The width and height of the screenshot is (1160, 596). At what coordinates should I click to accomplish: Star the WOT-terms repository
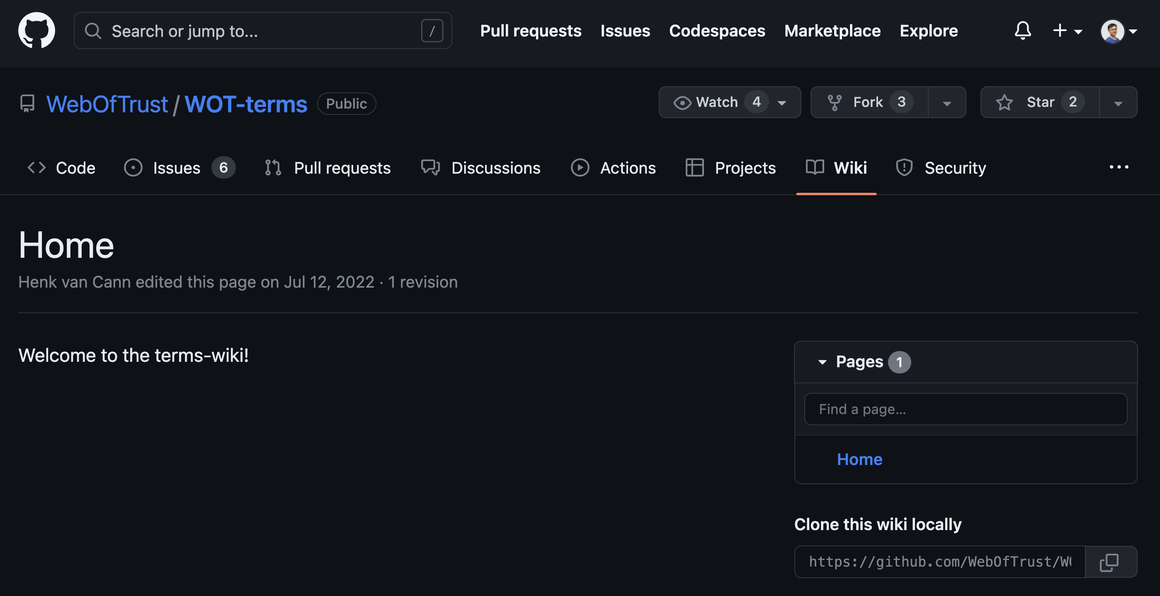(1040, 102)
